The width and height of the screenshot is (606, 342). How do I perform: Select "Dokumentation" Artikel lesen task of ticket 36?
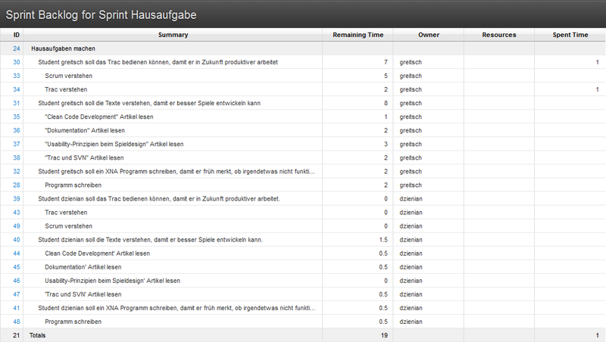pos(83,130)
